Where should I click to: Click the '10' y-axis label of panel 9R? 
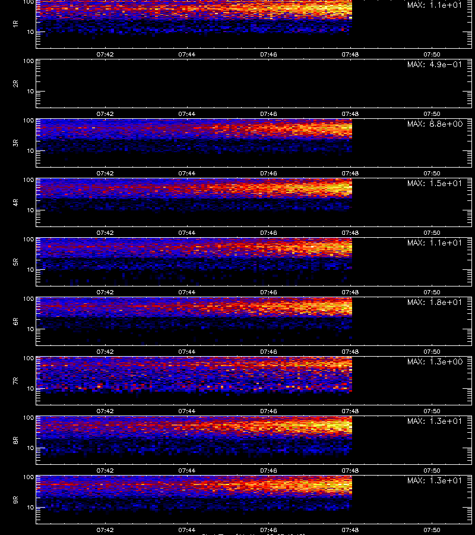(x=30, y=508)
